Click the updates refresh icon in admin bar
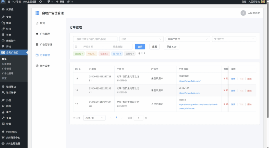Viewport: 269px width, 148px height. [x=40, y=2]
